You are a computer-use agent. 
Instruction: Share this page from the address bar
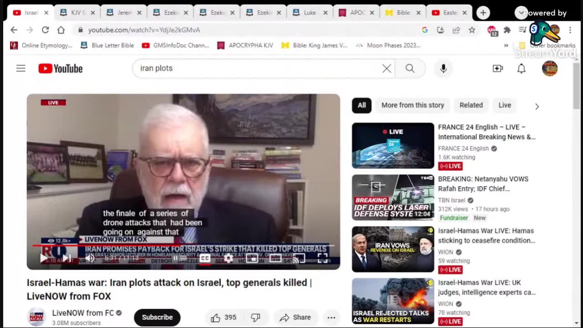pos(456,30)
